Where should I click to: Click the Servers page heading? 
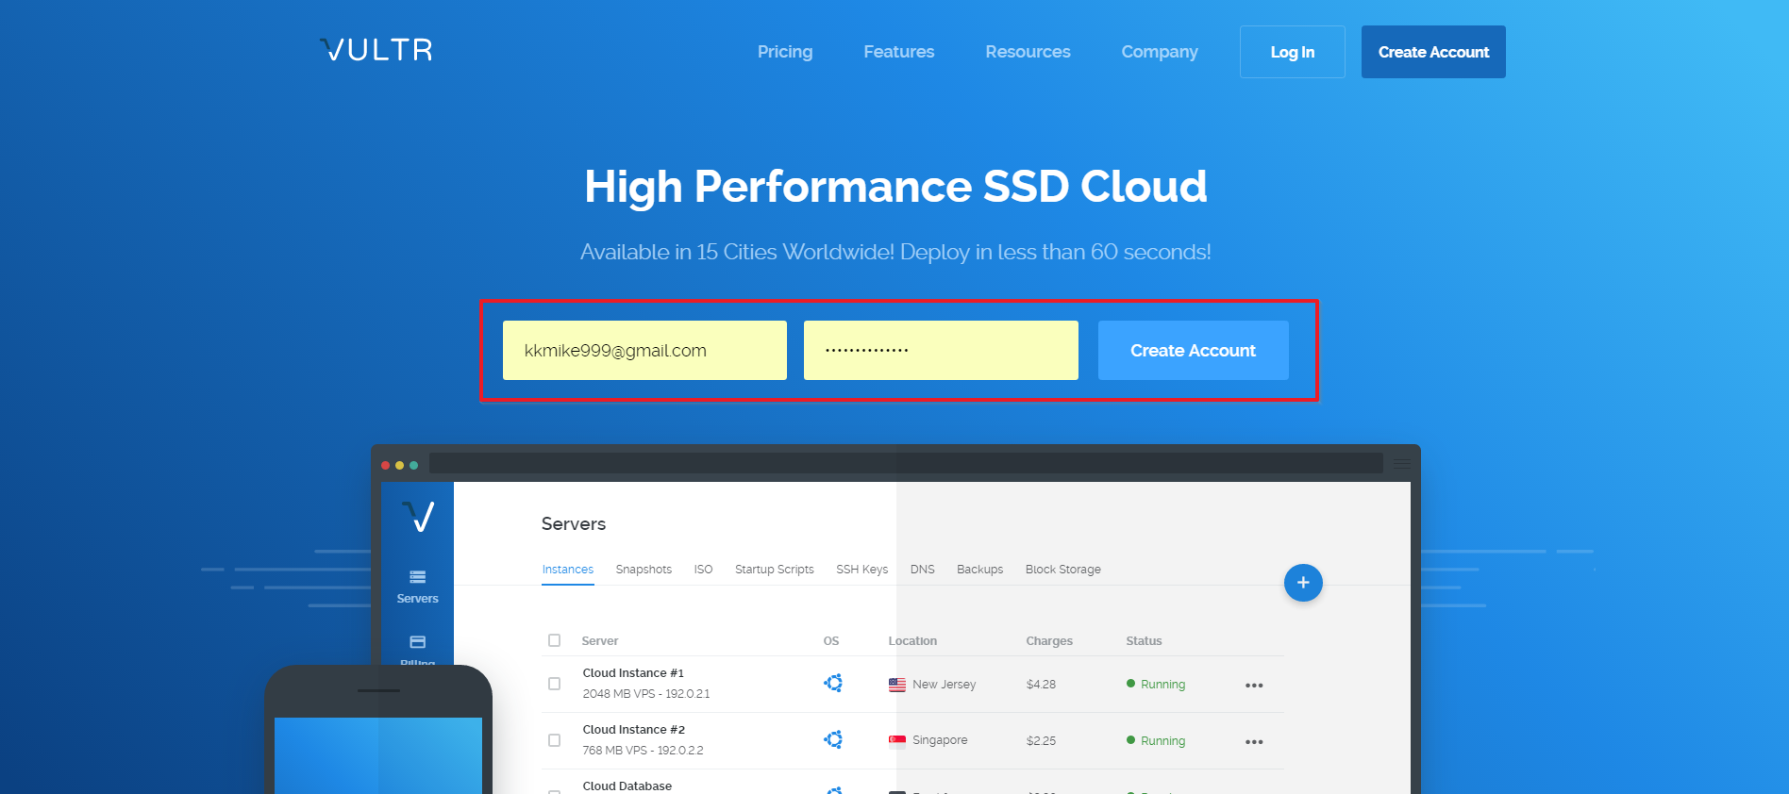click(574, 524)
